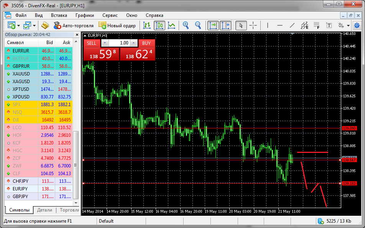The height and width of the screenshot is (228, 365).
Task: Open the Окно menu
Action: coord(132,15)
